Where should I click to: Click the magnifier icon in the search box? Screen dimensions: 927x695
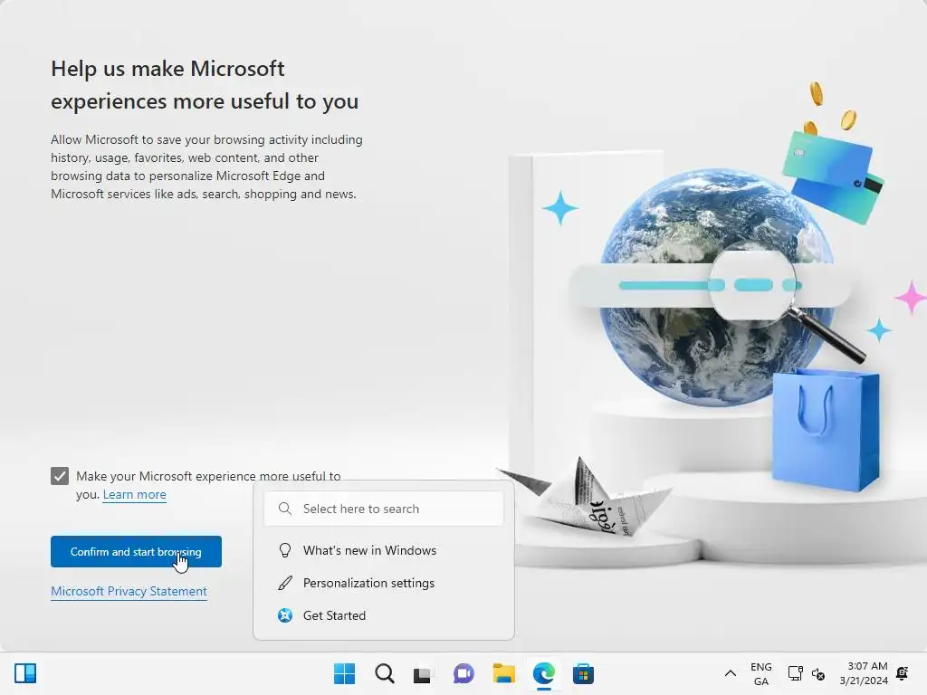(285, 509)
